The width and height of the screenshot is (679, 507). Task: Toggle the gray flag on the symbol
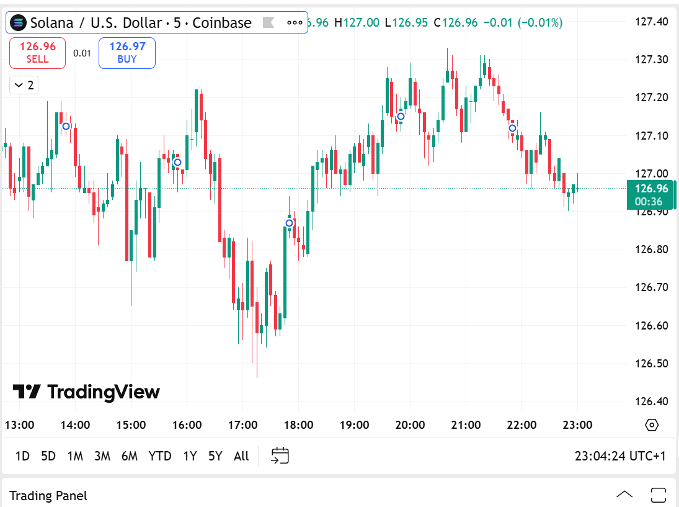(268, 23)
